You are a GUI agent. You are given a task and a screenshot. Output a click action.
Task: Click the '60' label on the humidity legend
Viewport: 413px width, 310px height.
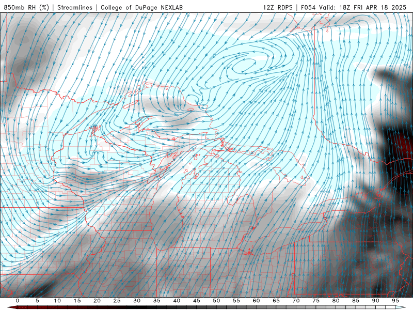coord(256,301)
